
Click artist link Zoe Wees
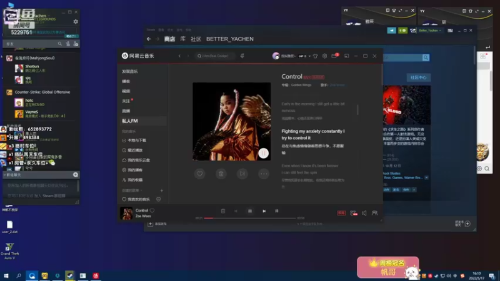pos(337,85)
